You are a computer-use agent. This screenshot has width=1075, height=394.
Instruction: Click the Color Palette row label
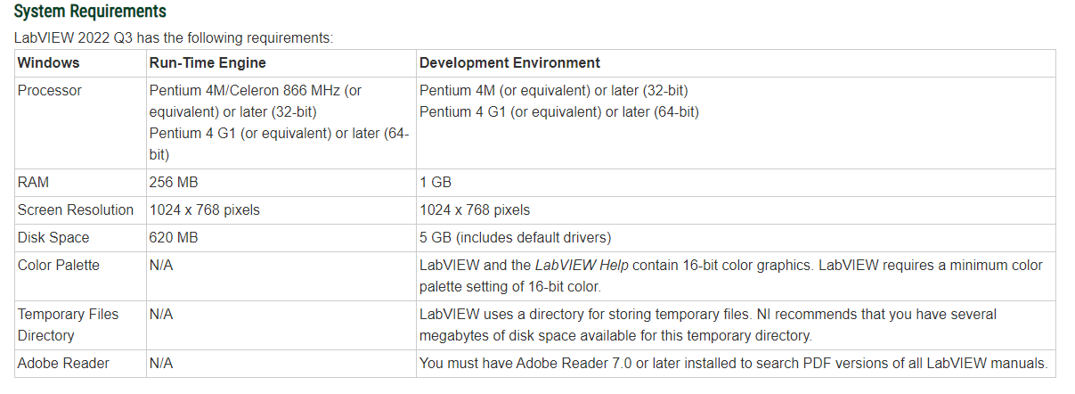point(59,266)
